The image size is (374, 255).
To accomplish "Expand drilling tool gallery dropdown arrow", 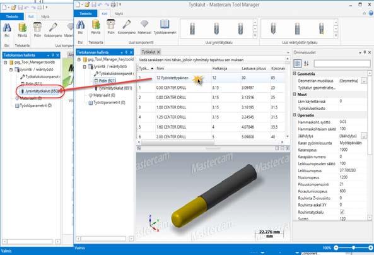I will point(336,35).
